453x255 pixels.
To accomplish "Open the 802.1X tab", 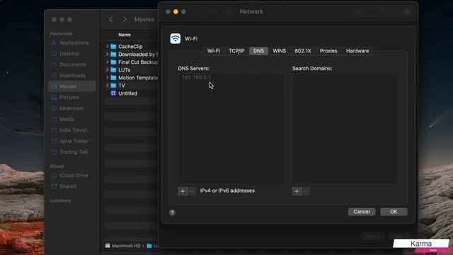I will 303,51.
